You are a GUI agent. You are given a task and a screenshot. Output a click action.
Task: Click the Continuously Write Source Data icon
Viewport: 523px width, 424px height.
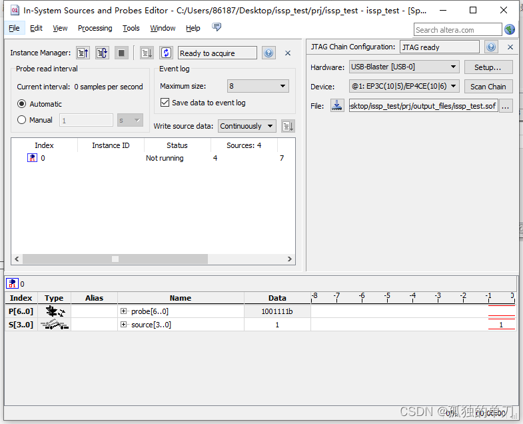(x=166, y=53)
